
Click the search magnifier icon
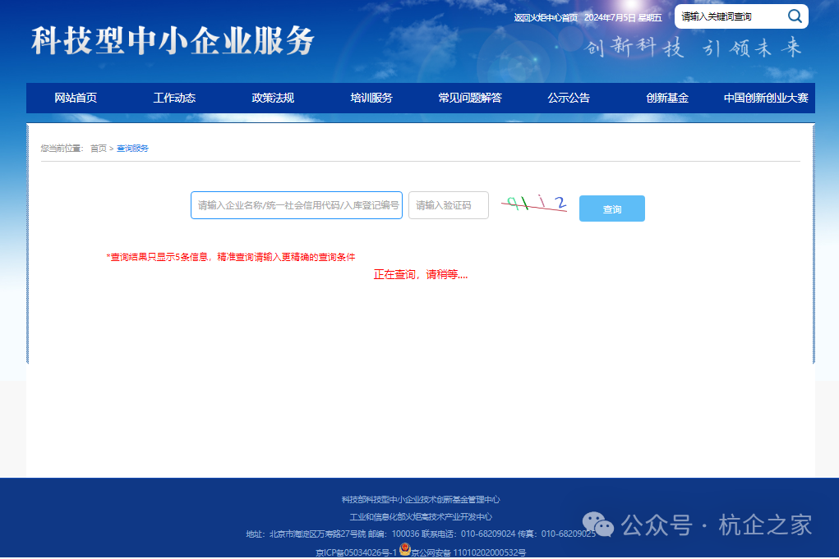794,16
